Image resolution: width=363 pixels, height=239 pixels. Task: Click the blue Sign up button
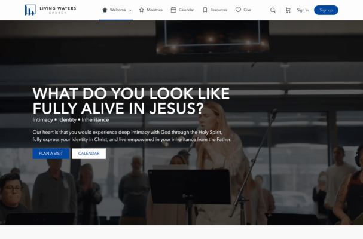point(326,10)
